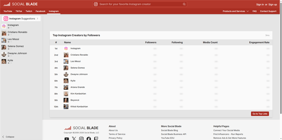Switch to the Twitch tab
The width and height of the screenshot is (282, 140).
29,11
